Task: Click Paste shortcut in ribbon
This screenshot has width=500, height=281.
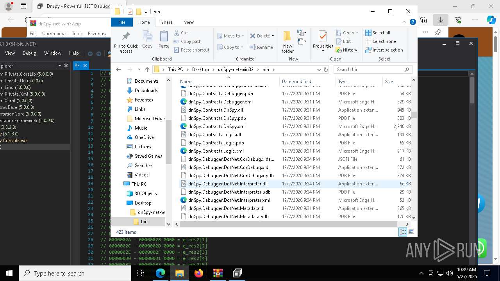Action: (x=191, y=50)
